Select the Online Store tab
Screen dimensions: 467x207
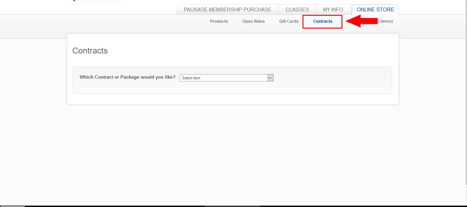[x=375, y=10]
